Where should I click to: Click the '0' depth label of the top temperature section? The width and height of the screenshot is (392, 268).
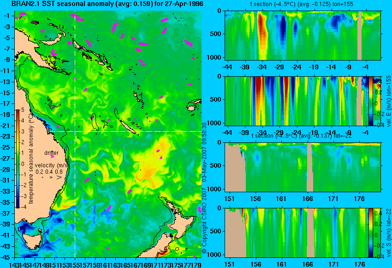(x=220, y=11)
